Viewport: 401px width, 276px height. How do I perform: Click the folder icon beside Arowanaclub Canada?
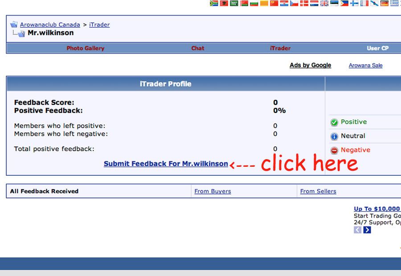point(14,25)
